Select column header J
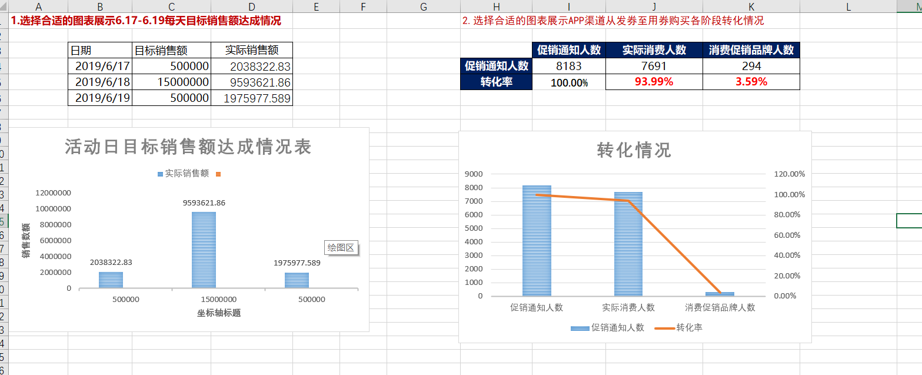The image size is (922, 375). coord(654,6)
